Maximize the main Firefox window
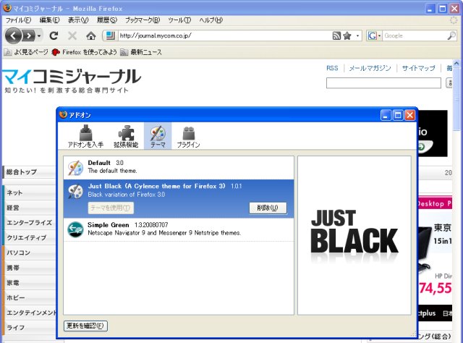This screenshot has width=463, height=343. [x=443, y=9]
